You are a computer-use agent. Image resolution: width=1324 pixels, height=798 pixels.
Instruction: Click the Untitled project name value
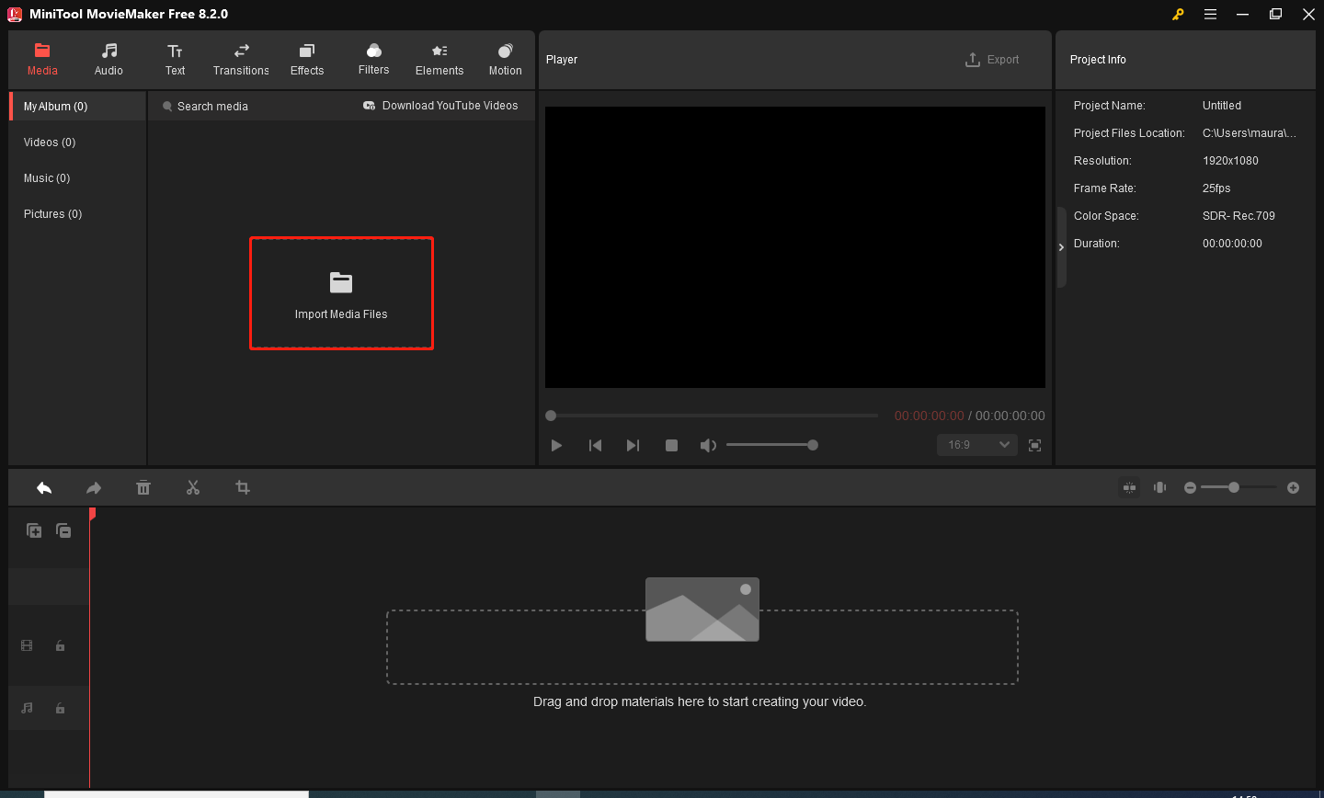[x=1222, y=106]
